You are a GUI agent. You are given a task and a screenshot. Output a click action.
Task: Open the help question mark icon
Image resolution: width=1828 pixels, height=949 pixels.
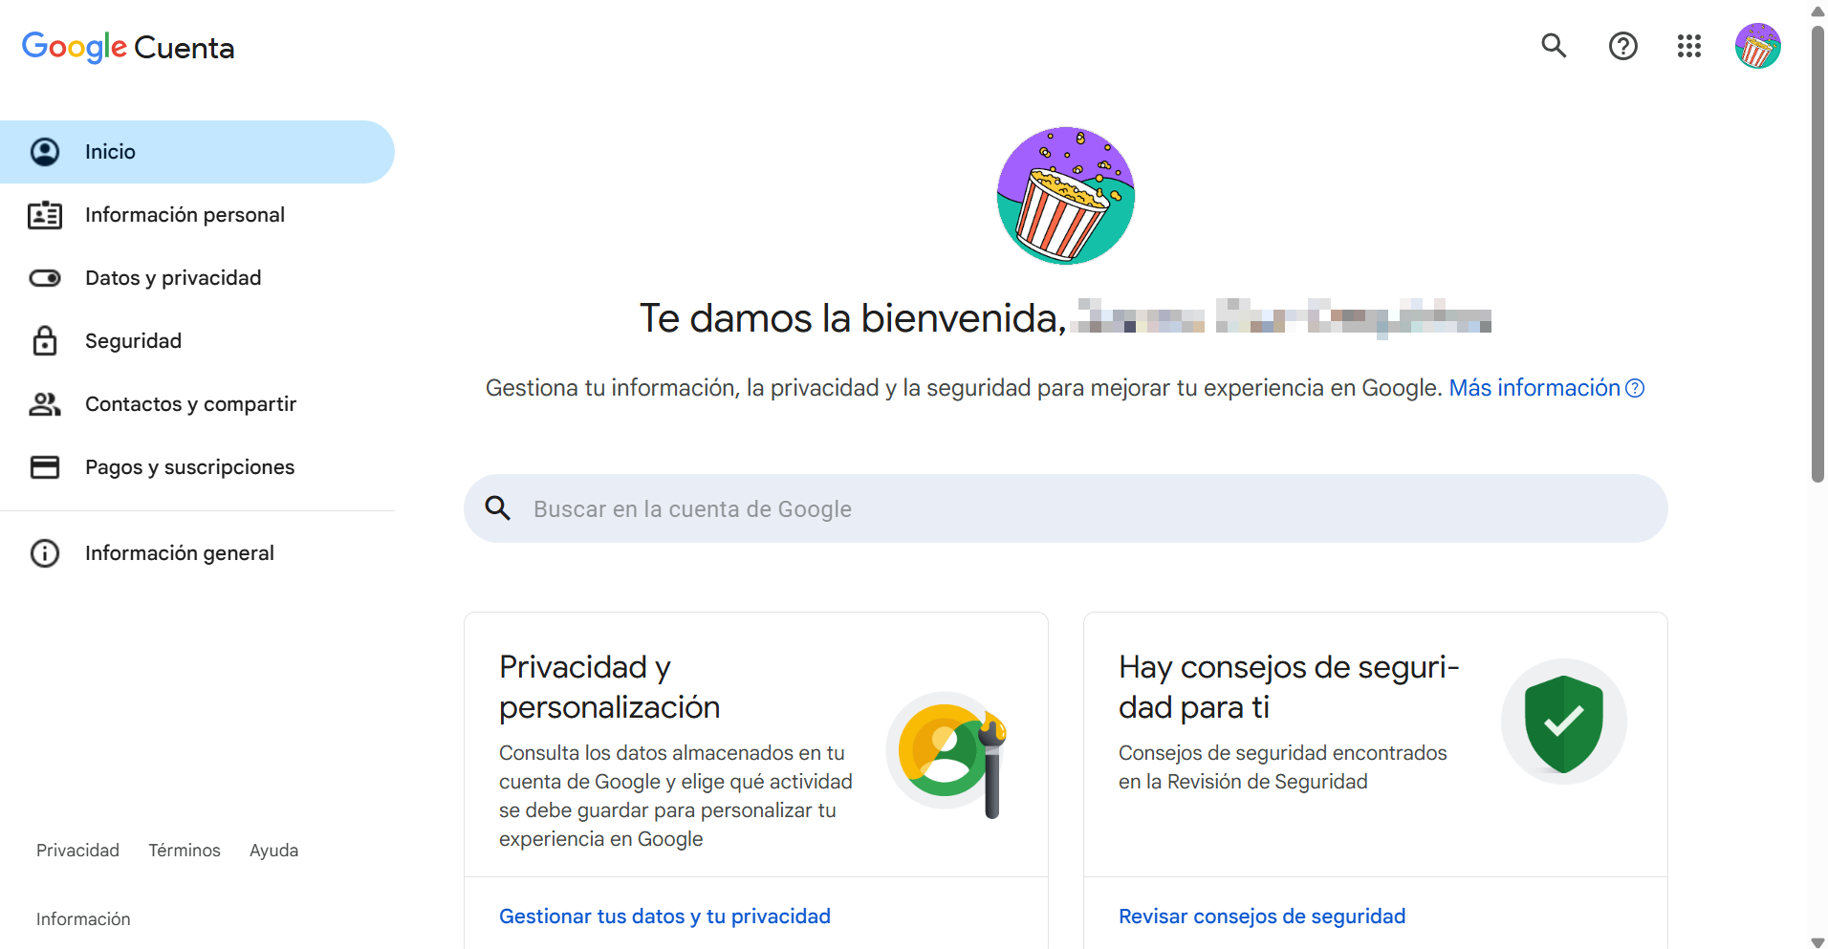[1622, 46]
